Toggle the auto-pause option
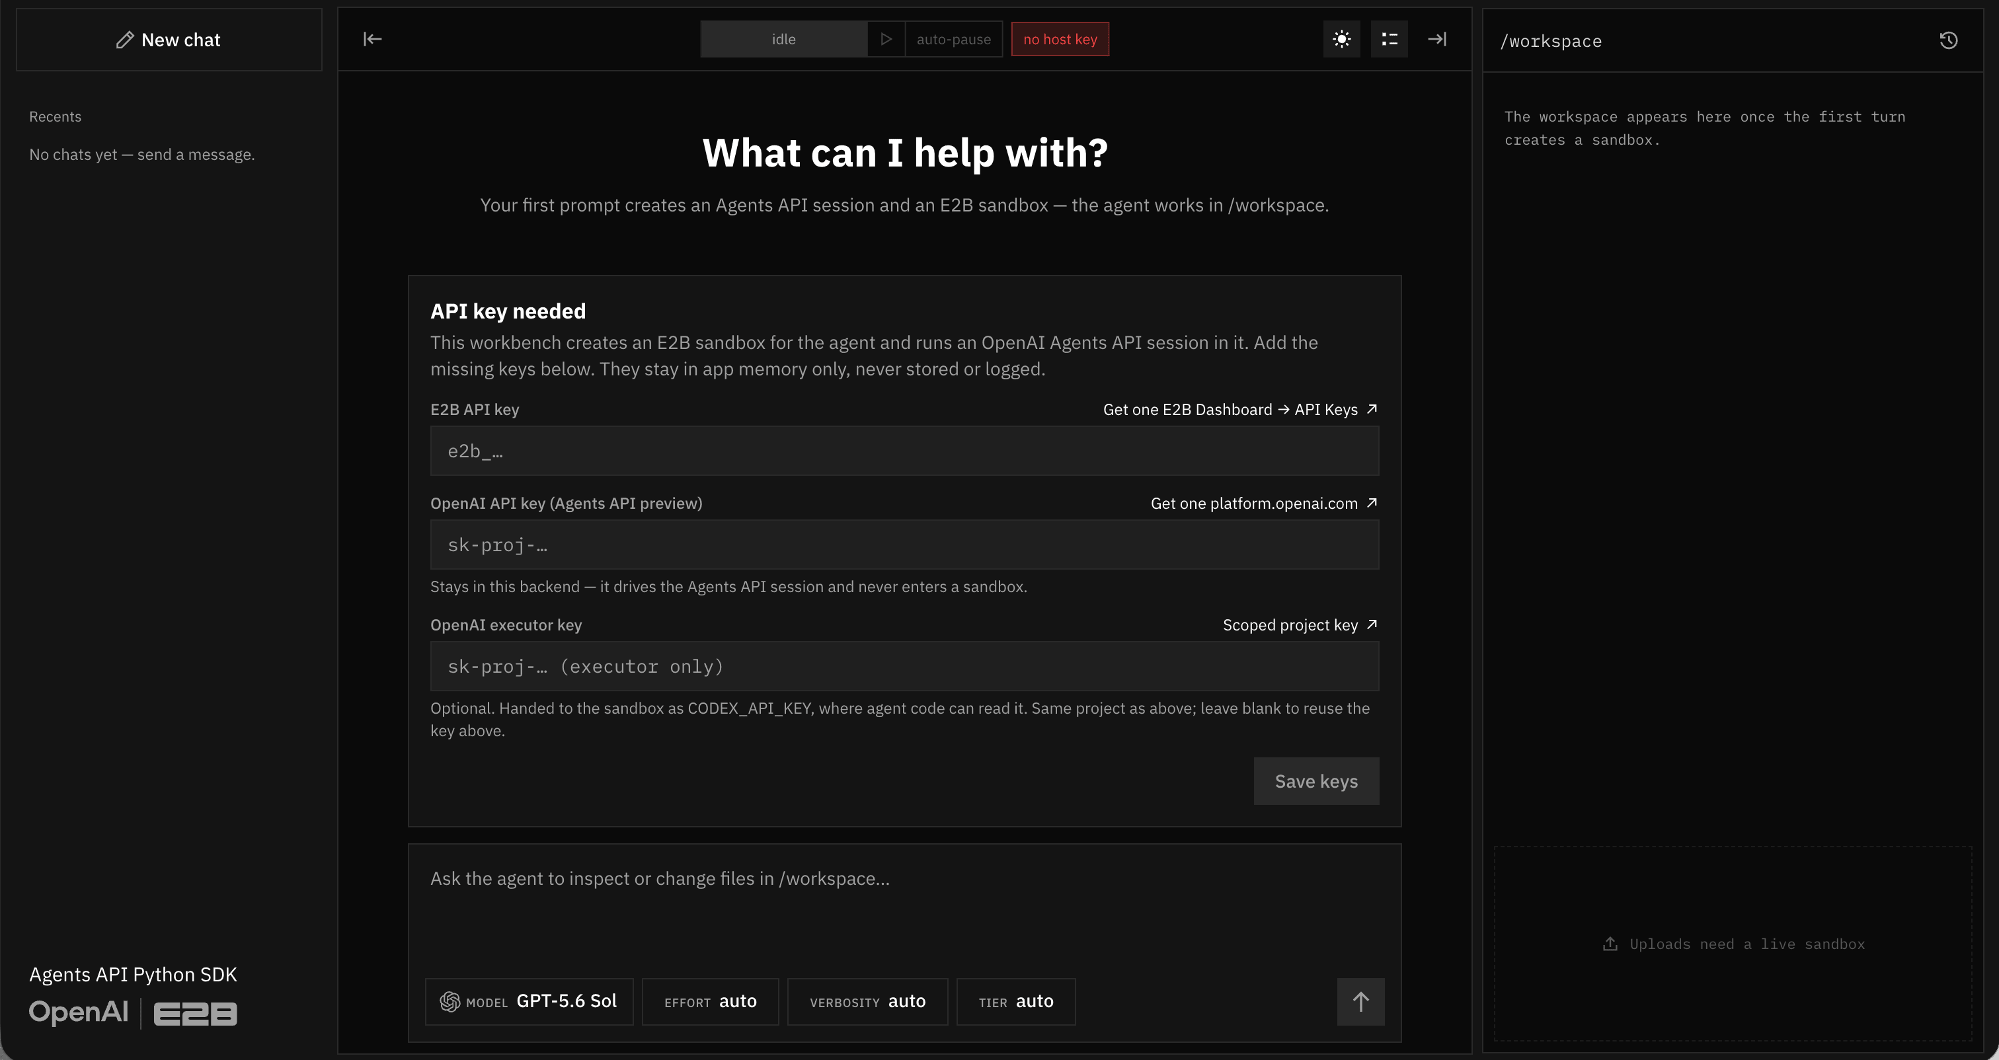 pyautogui.click(x=954, y=39)
